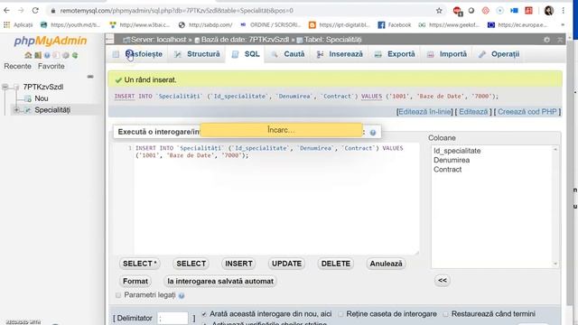Reload navigation panel green icon
Image resolution: width=578 pixels, height=325 pixels.
click(75, 55)
